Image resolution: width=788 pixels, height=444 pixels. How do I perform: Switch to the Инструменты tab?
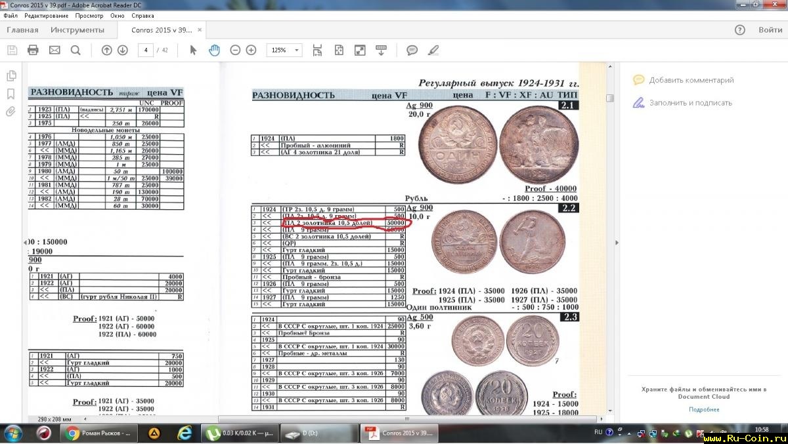click(x=77, y=30)
